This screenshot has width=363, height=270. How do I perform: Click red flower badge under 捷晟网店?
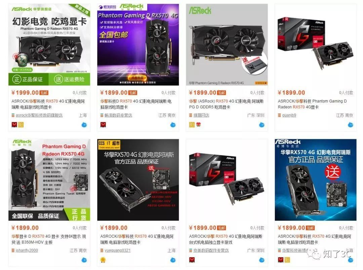pyautogui.click(x=198, y=125)
